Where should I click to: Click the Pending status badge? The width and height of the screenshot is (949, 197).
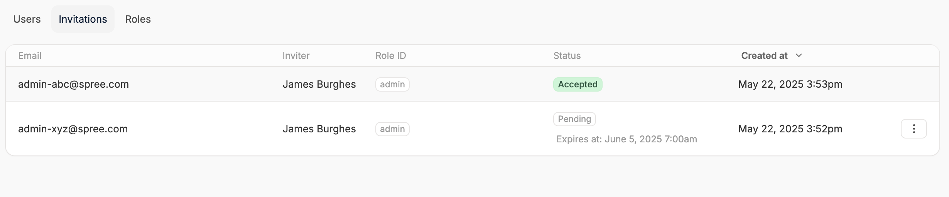pyautogui.click(x=574, y=119)
